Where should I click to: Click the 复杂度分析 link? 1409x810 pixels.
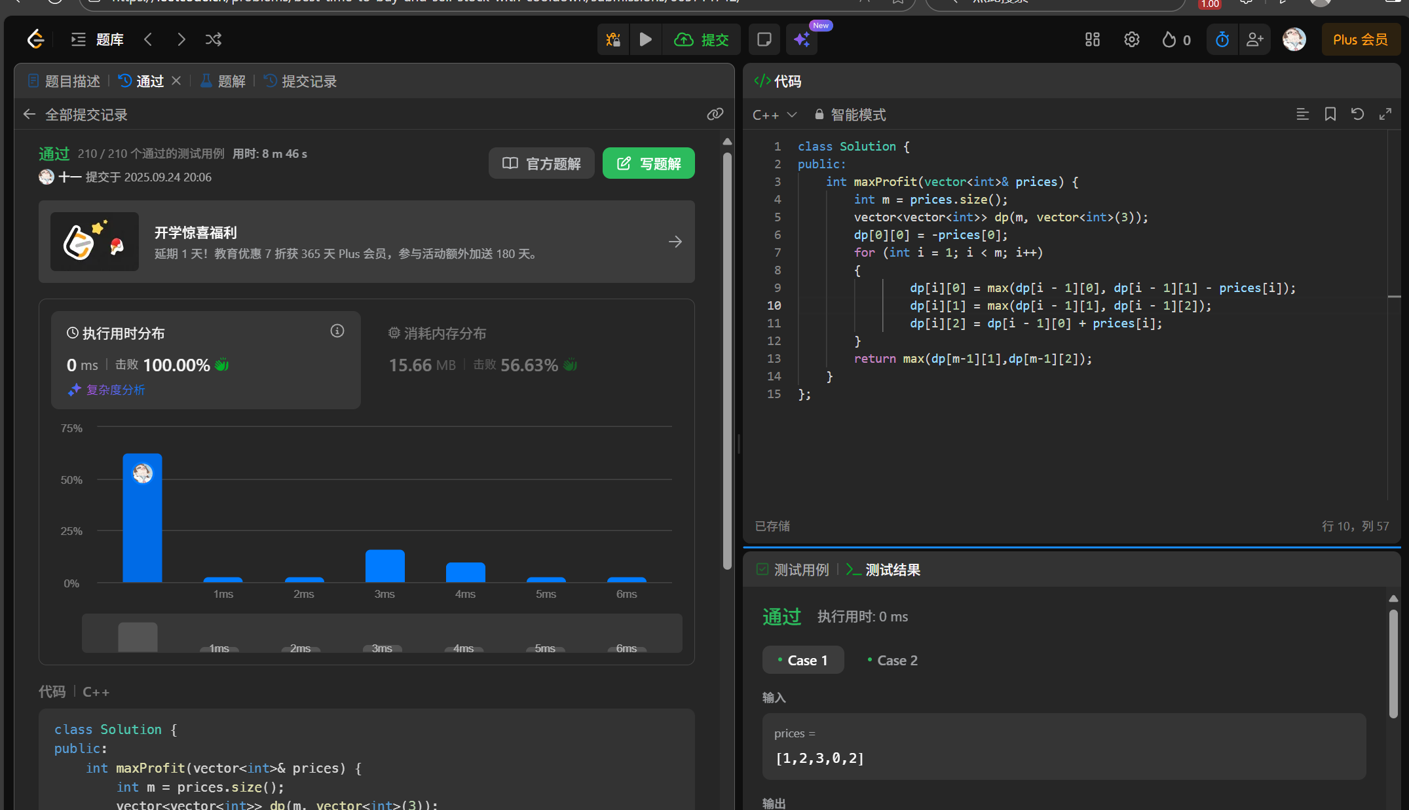point(115,390)
